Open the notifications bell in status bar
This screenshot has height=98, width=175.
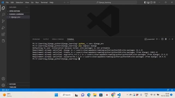click(x=172, y=90)
